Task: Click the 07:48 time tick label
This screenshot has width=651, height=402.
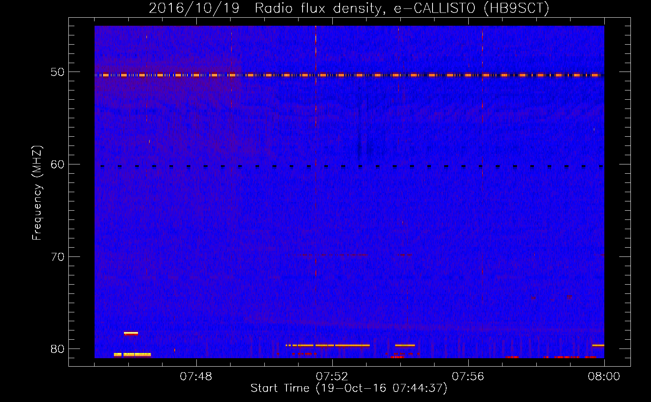Action: click(x=196, y=377)
